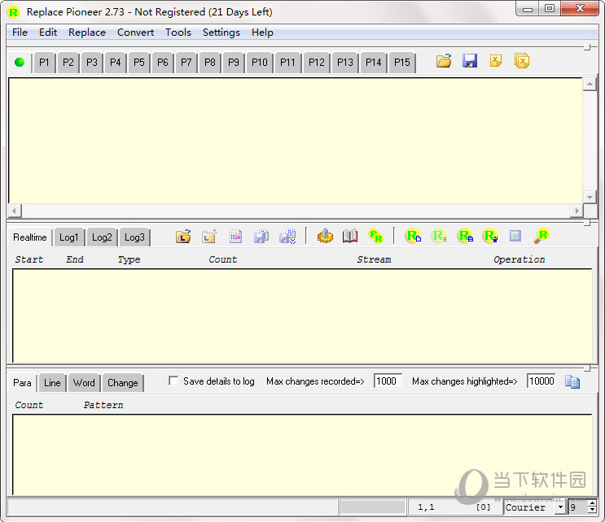Click the dotted save-all icon with checkmark
Image resolution: width=605 pixels, height=522 pixels.
[287, 236]
